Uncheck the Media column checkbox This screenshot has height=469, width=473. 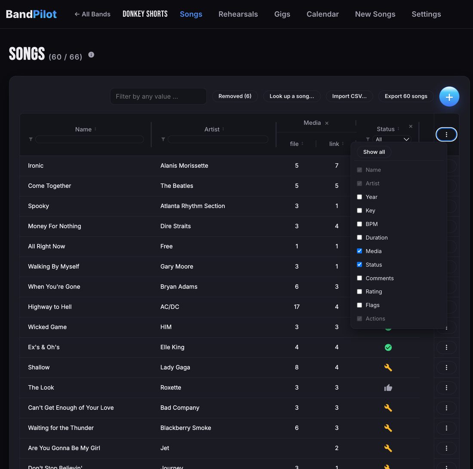click(359, 251)
